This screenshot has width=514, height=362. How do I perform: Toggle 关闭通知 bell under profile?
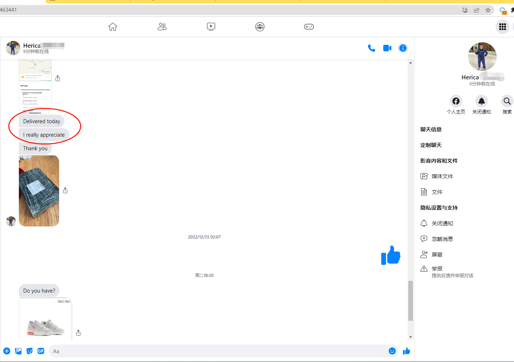tap(481, 101)
